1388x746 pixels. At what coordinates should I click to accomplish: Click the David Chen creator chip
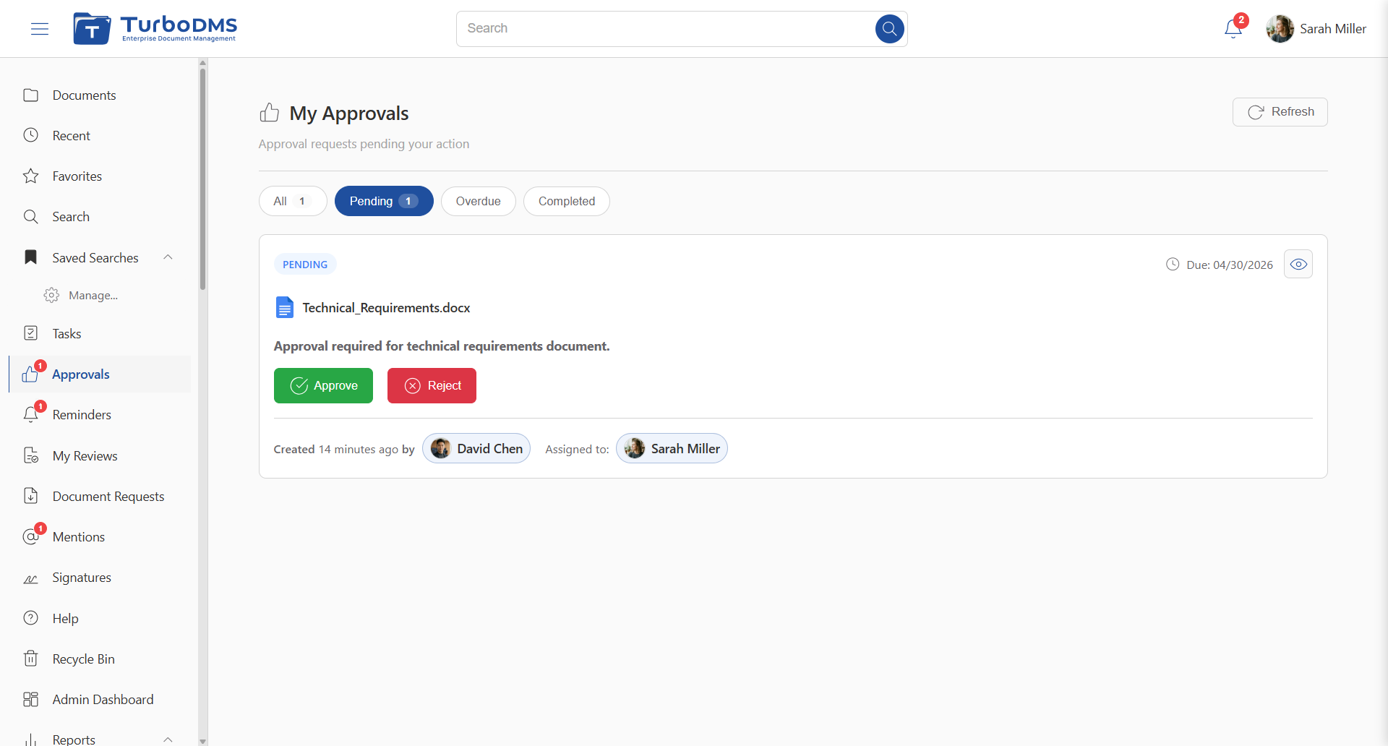(476, 449)
